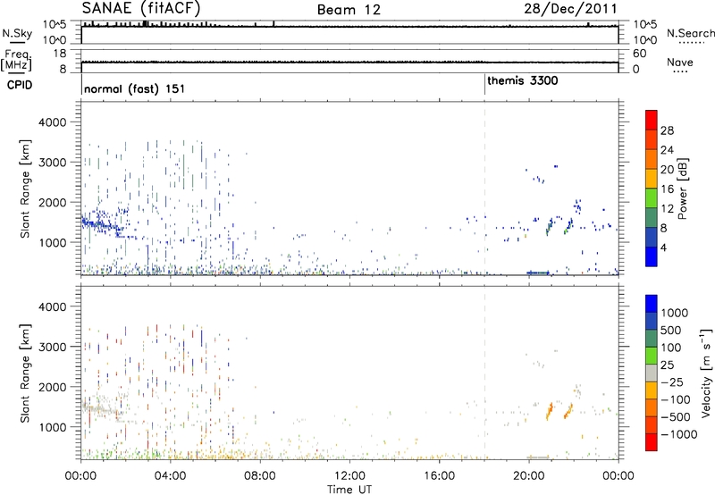
Task: Select the Slant Range label of power panel
Action: [x=25, y=189]
